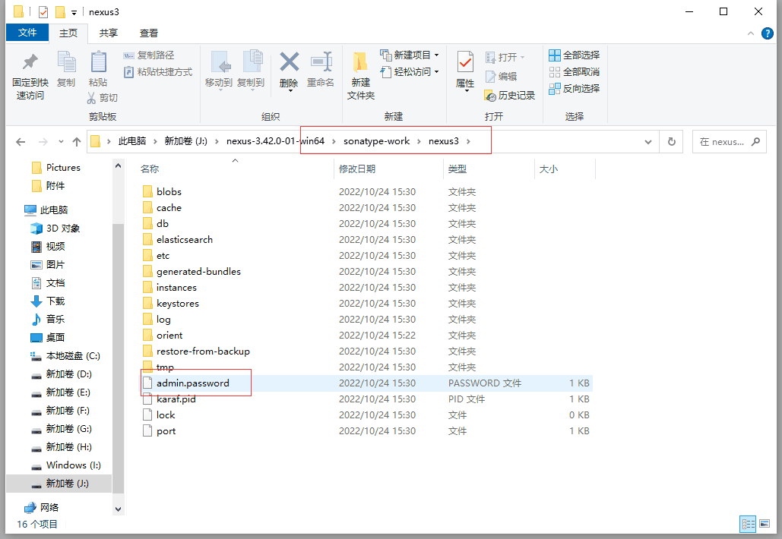782x539 pixels.
Task: Click Properties (属性) checkmark icon
Action: [x=465, y=63]
